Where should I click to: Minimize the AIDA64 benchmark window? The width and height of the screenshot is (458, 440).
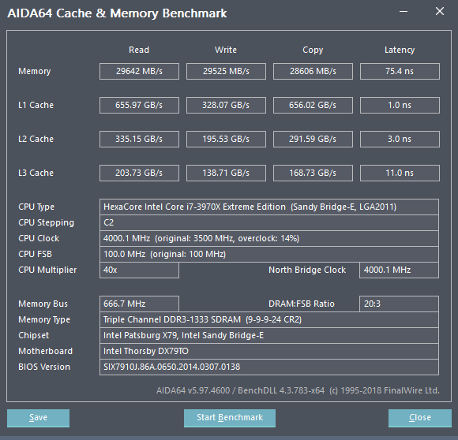[x=404, y=12]
